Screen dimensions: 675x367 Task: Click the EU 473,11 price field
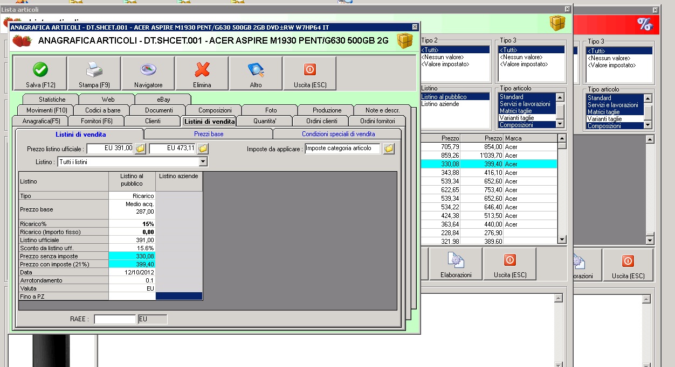coord(173,148)
